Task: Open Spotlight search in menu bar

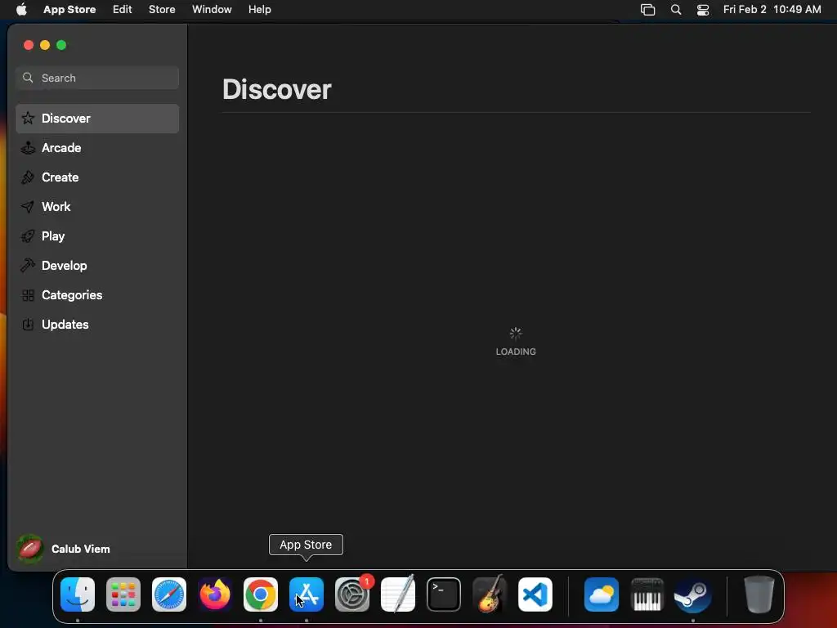Action: [676, 10]
